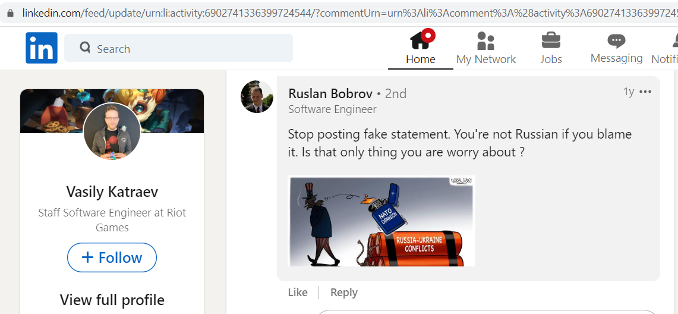This screenshot has height=314, width=678.
Task: Click the search magnifier icon
Action: point(85,48)
